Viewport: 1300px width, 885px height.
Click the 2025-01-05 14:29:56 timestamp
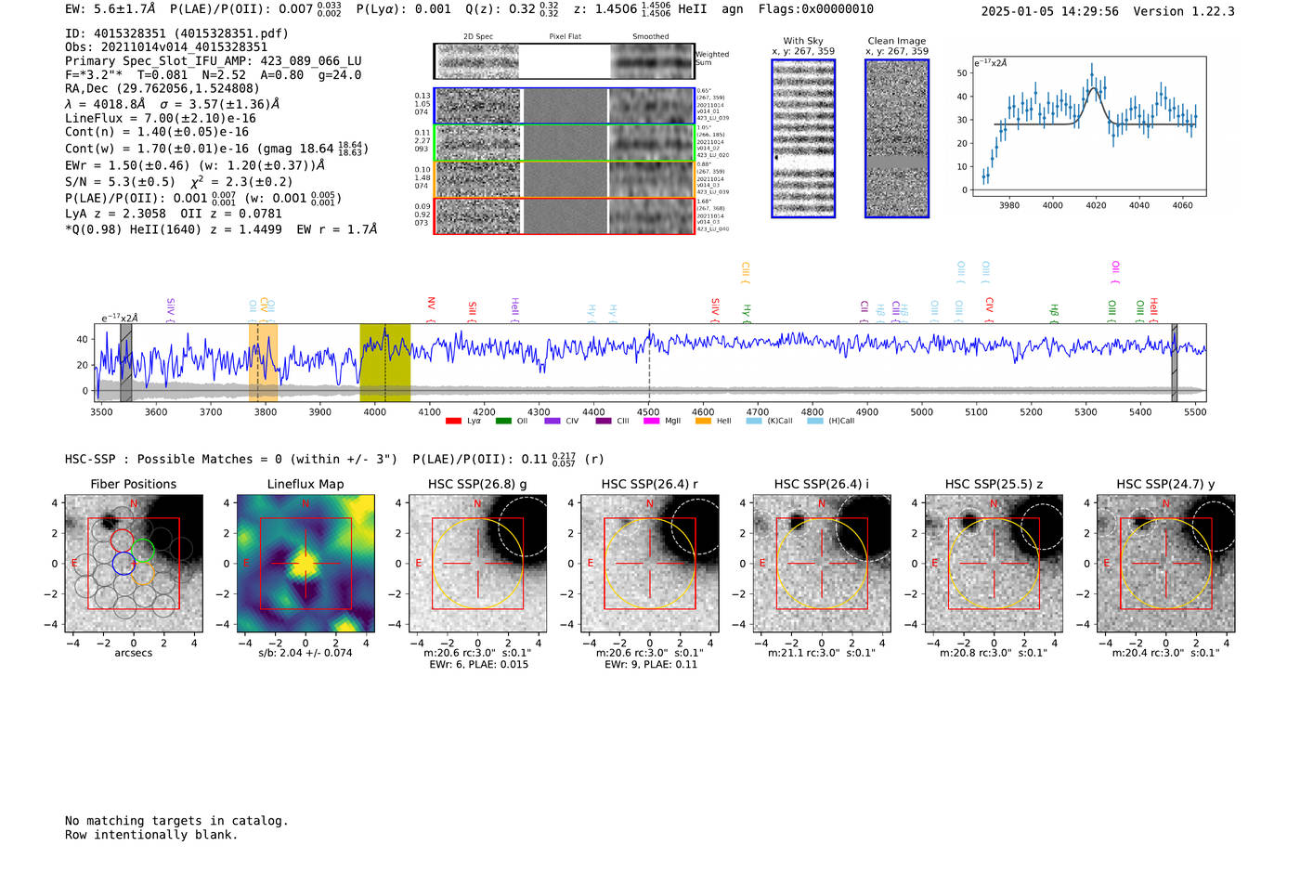[1050, 11]
